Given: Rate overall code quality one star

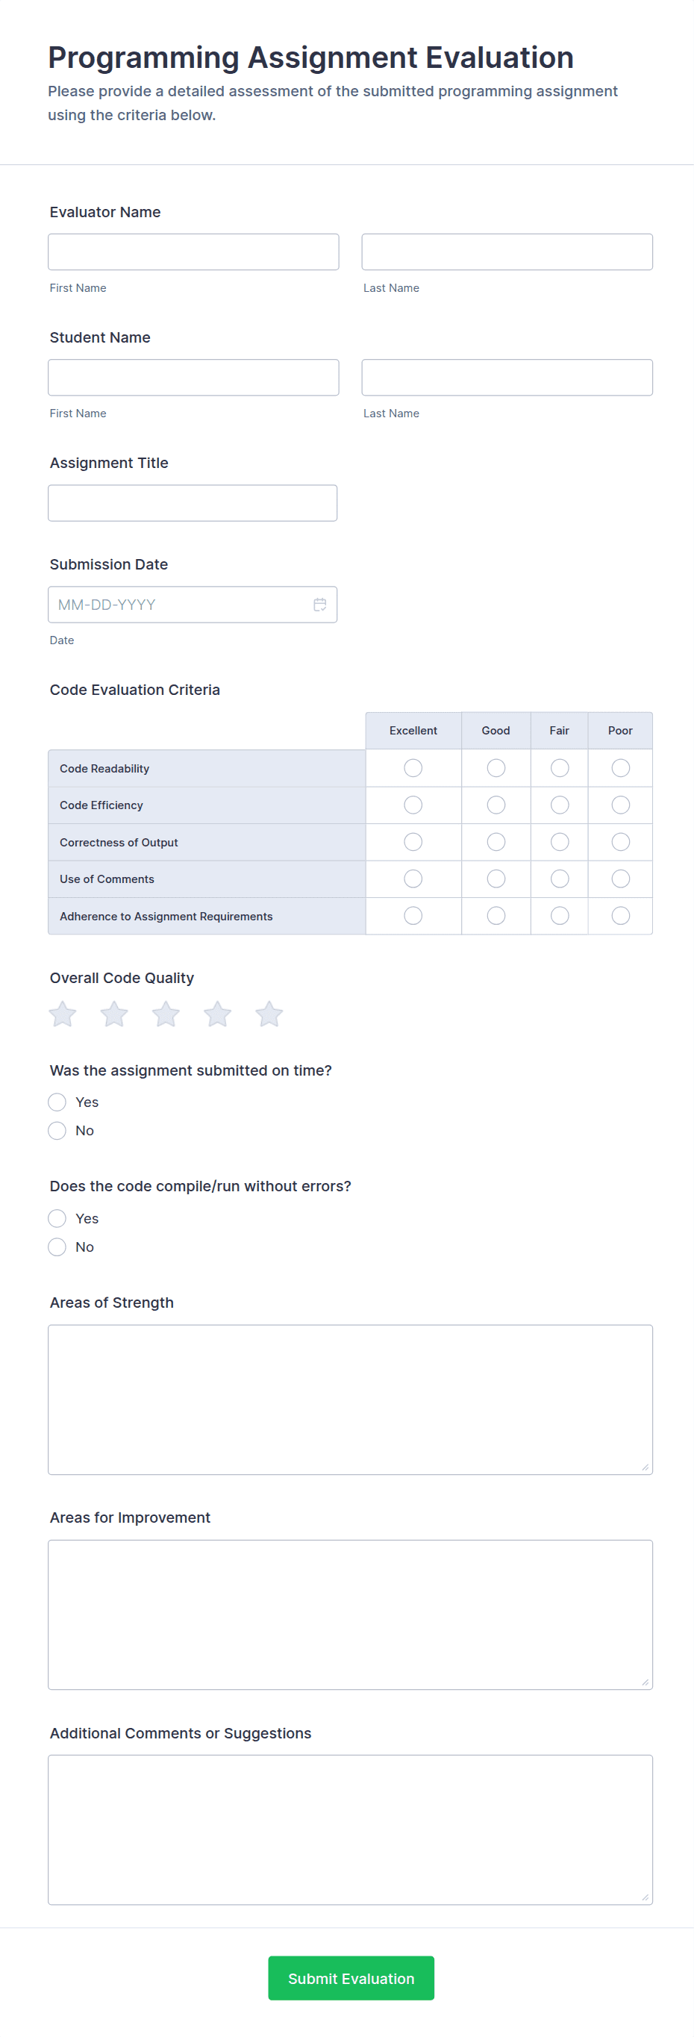Looking at the screenshot, I should 63,1014.
